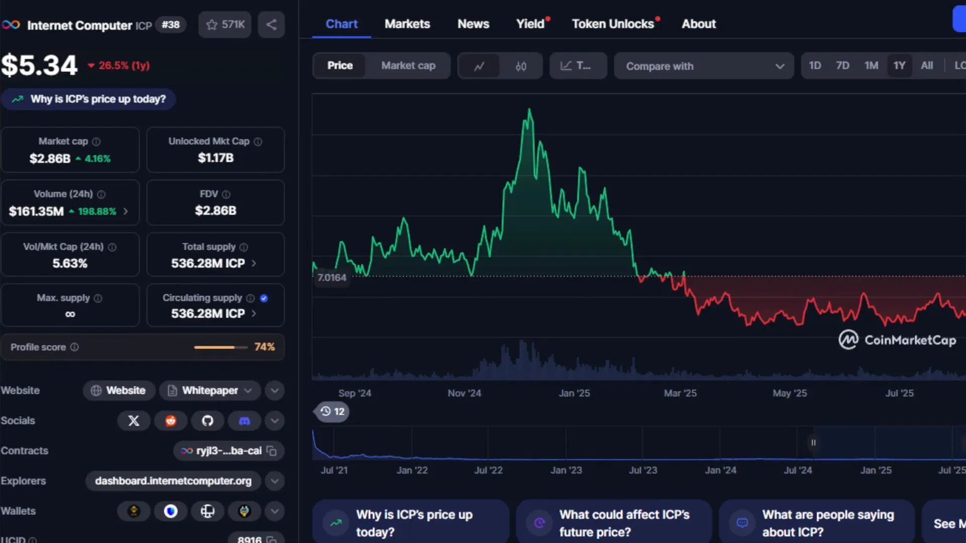Open the Compare with dropdown

[x=703, y=66]
